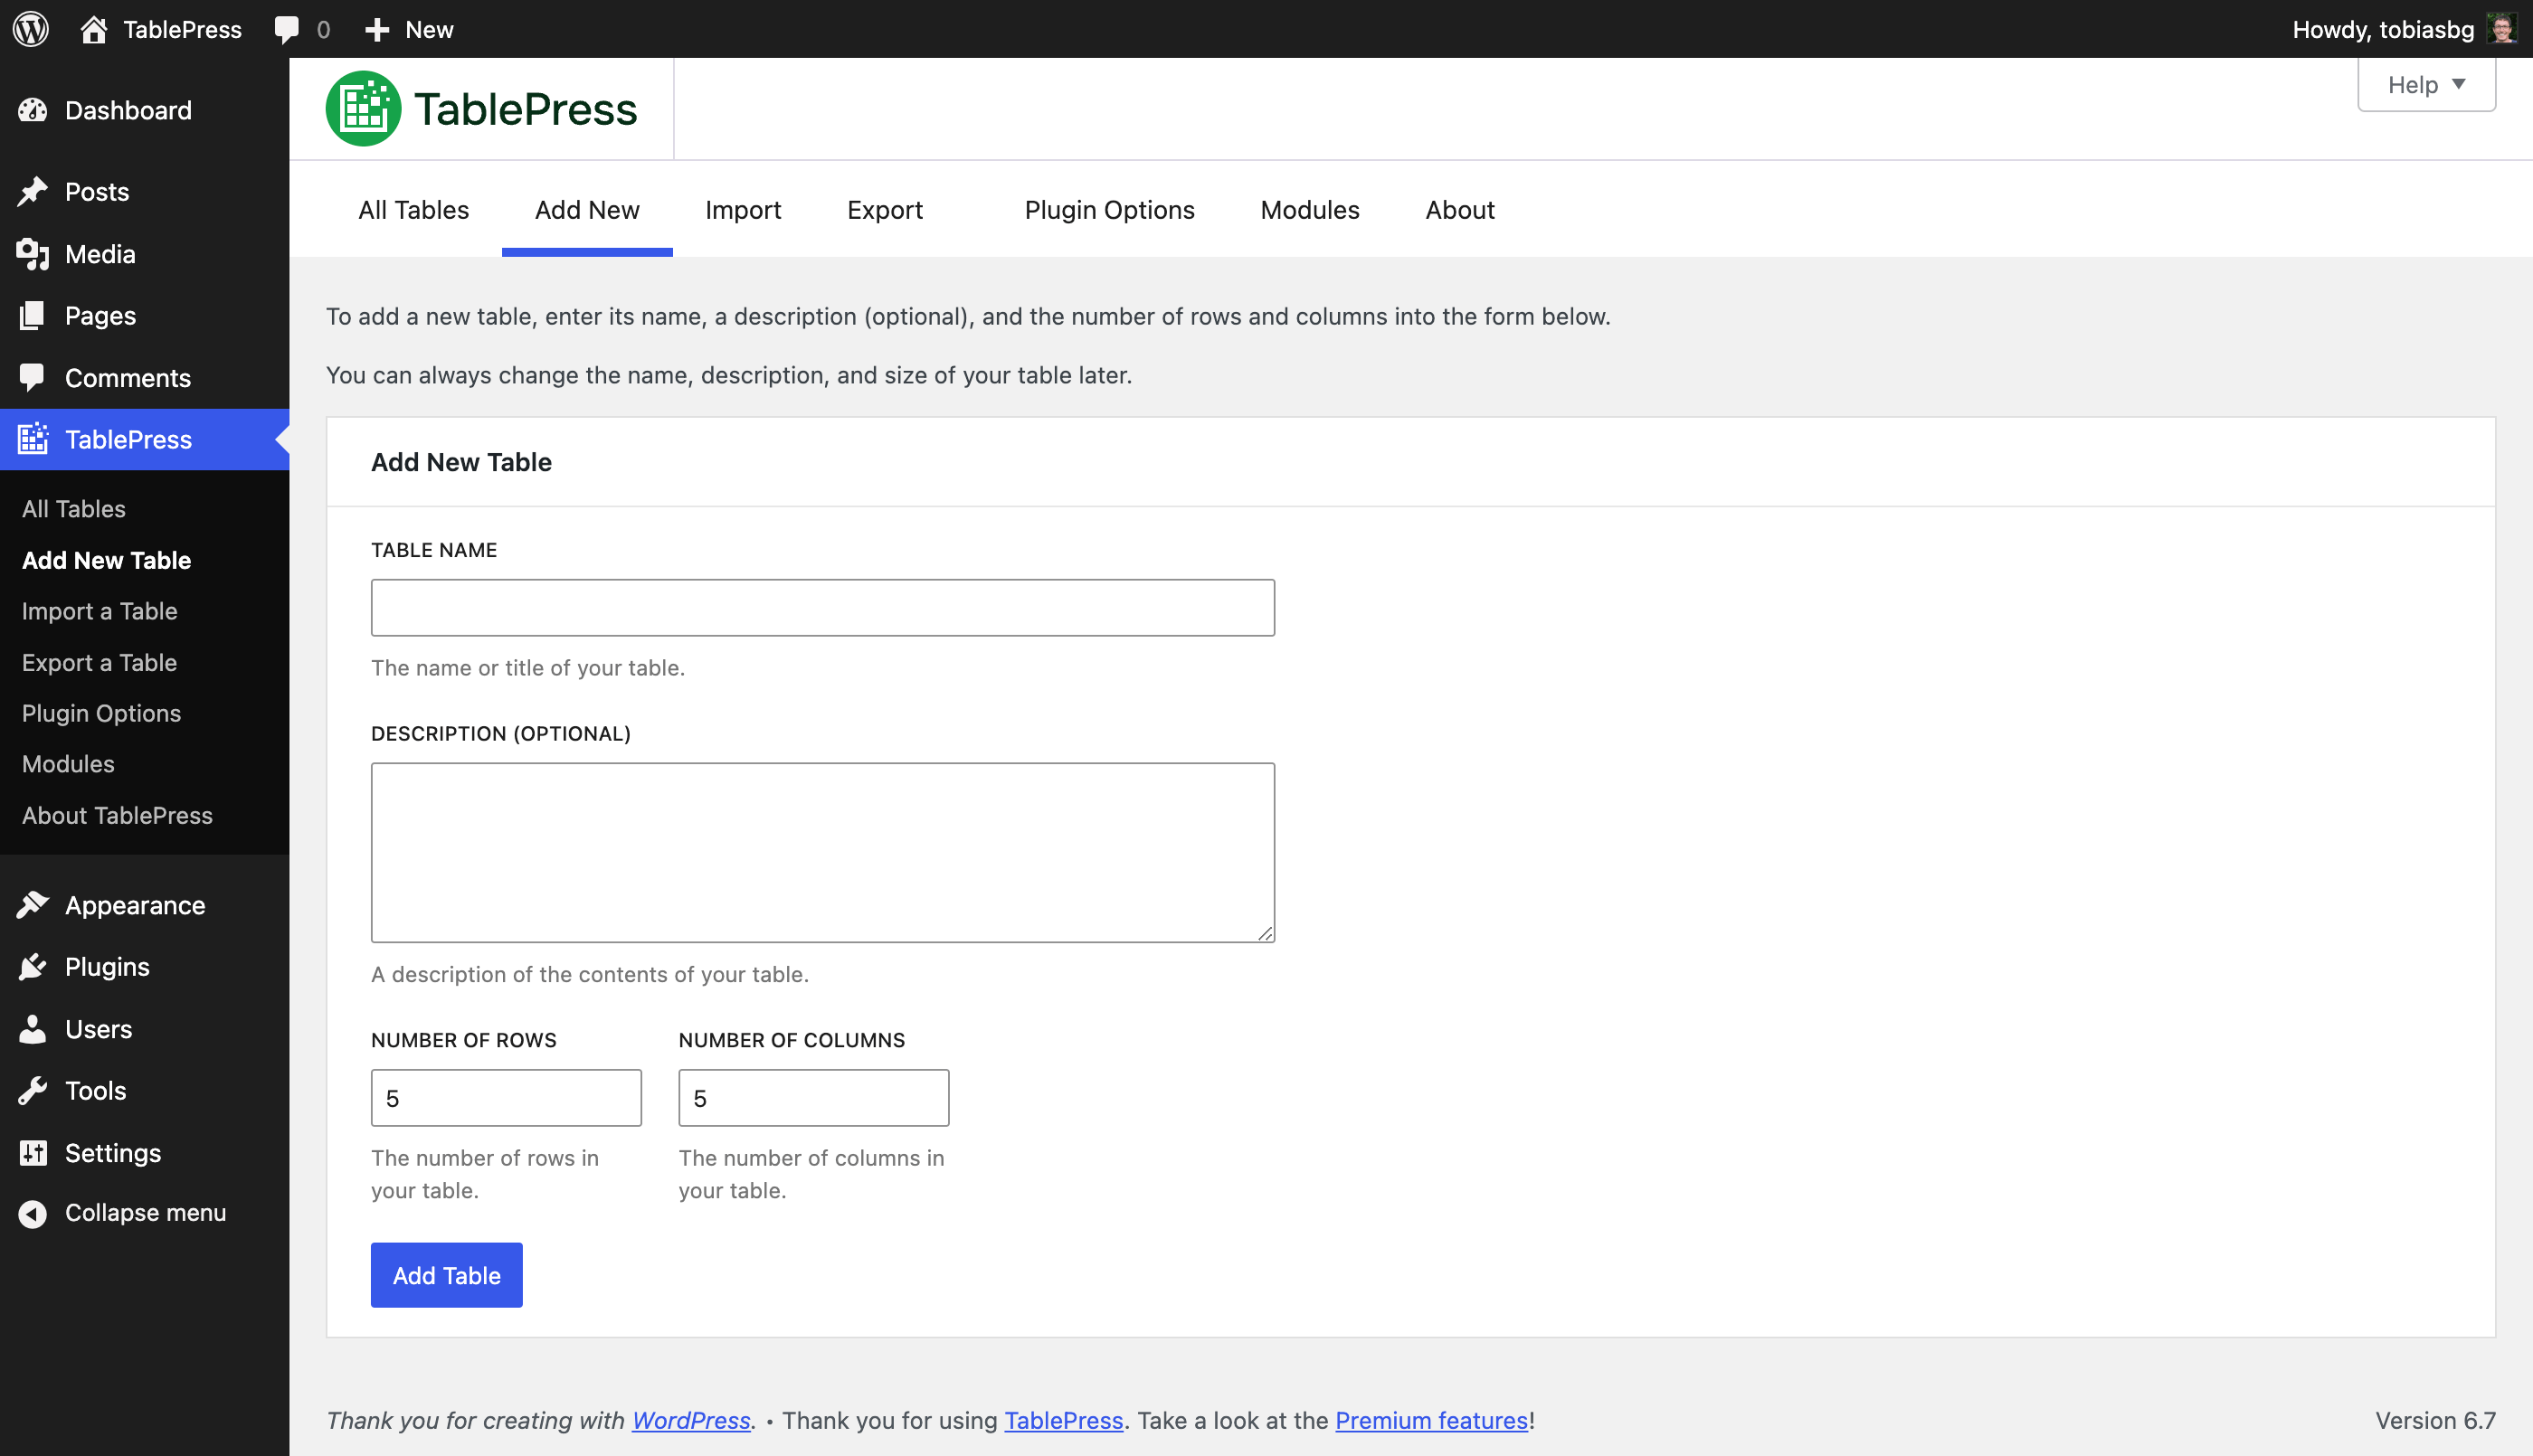This screenshot has width=2533, height=1456.
Task: Open the Media library icon
Action: tap(33, 254)
